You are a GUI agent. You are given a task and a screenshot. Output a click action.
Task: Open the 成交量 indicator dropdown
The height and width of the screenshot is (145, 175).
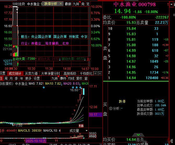click(x=86, y=130)
